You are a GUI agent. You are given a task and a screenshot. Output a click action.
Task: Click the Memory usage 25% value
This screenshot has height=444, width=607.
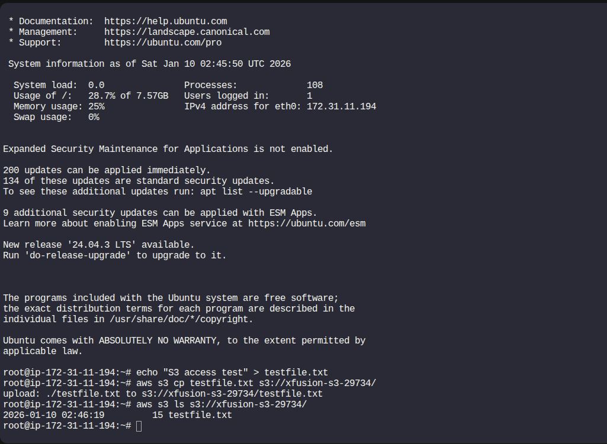[x=97, y=106]
